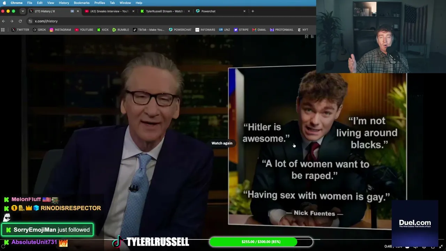The width and height of the screenshot is (446, 251).
Task: Click the TYLERLRUSSELL TikTok handle overlay
Action: 151,242
